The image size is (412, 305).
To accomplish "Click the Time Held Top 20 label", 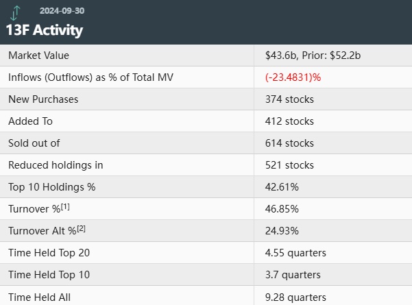I will point(49,253).
